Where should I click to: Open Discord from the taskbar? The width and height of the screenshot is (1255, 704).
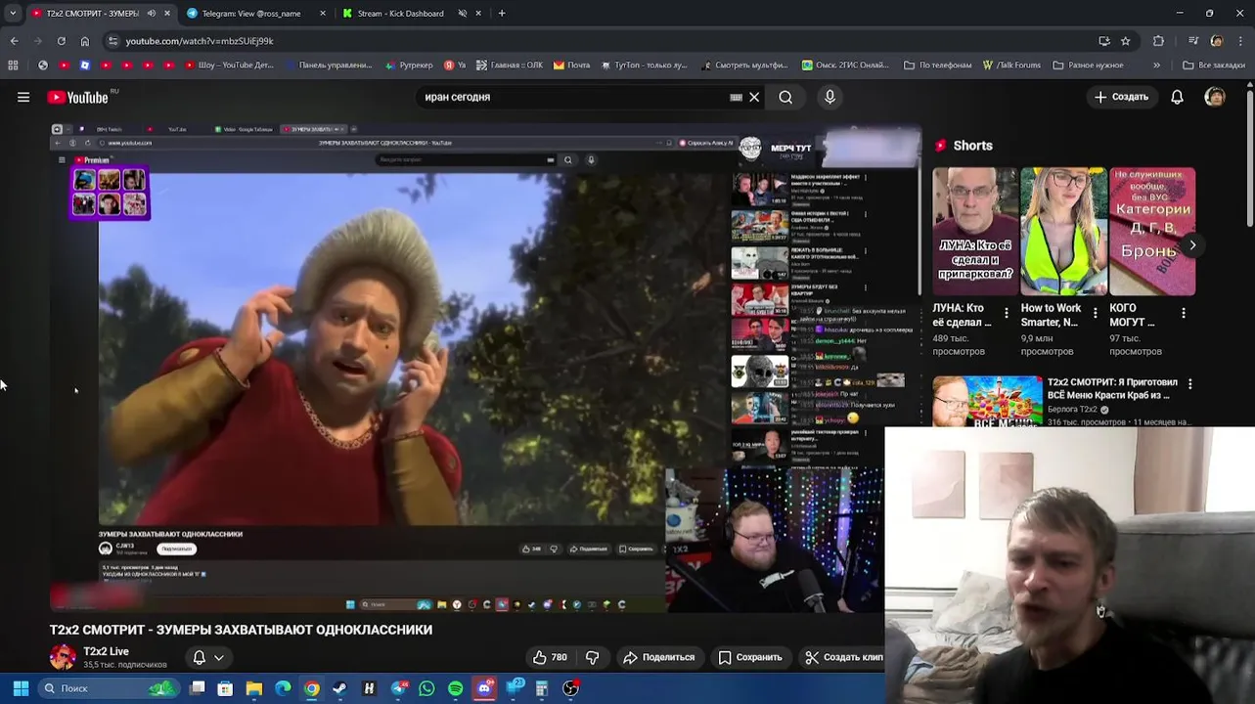tap(484, 688)
